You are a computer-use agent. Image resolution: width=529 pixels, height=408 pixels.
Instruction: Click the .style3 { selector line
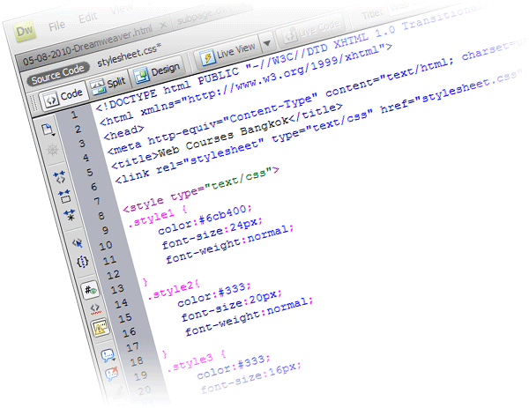pos(197,362)
